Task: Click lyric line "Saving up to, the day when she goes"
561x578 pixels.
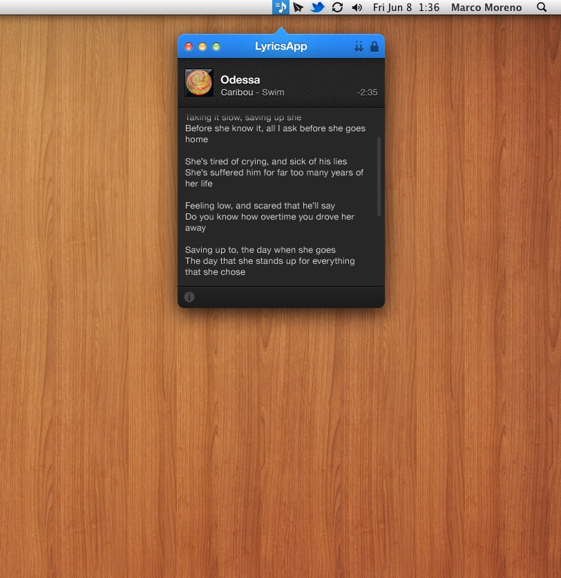Action: (260, 250)
